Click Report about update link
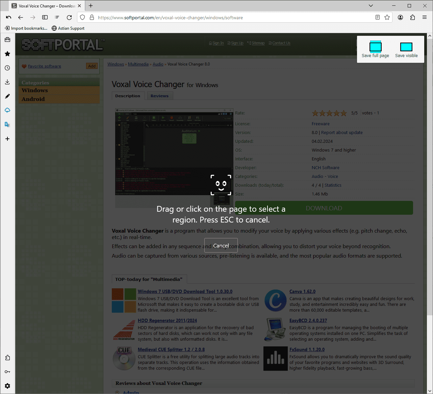Image resolution: width=433 pixels, height=394 pixels. click(342, 133)
